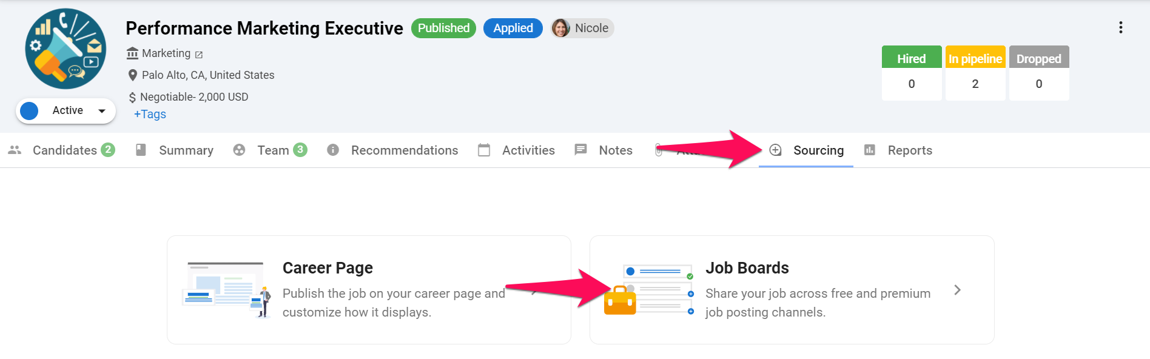Open the Career Page card

369,290
